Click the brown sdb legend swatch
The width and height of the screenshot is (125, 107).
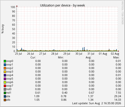coord(5,100)
